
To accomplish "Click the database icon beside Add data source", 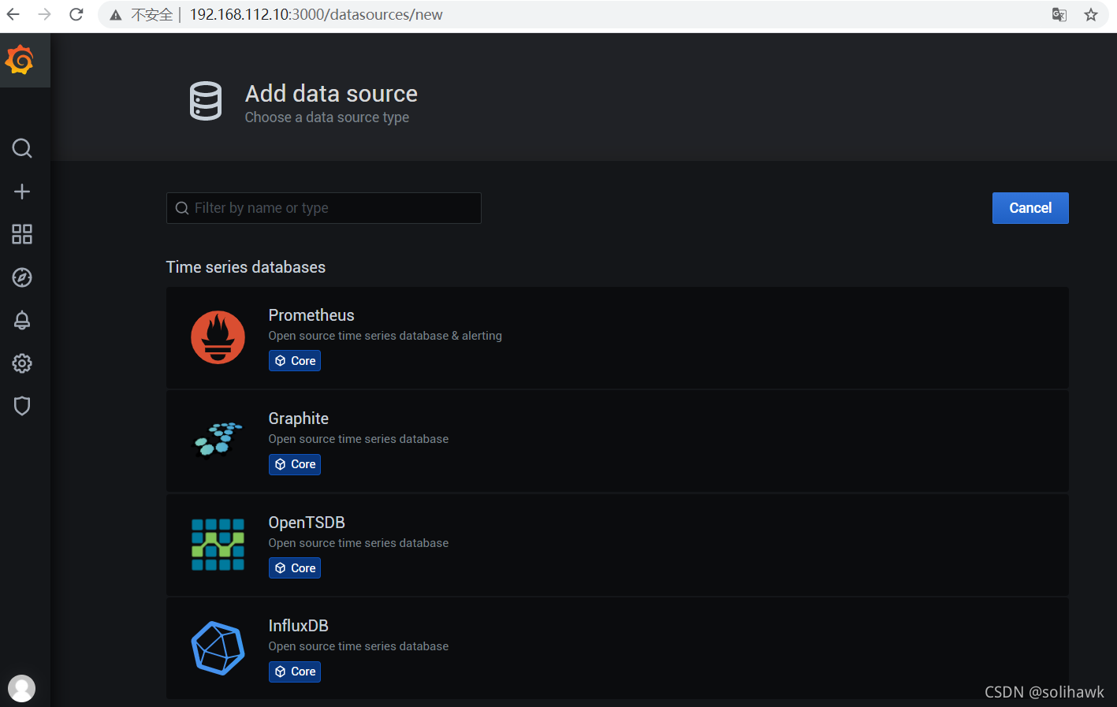I will point(206,101).
